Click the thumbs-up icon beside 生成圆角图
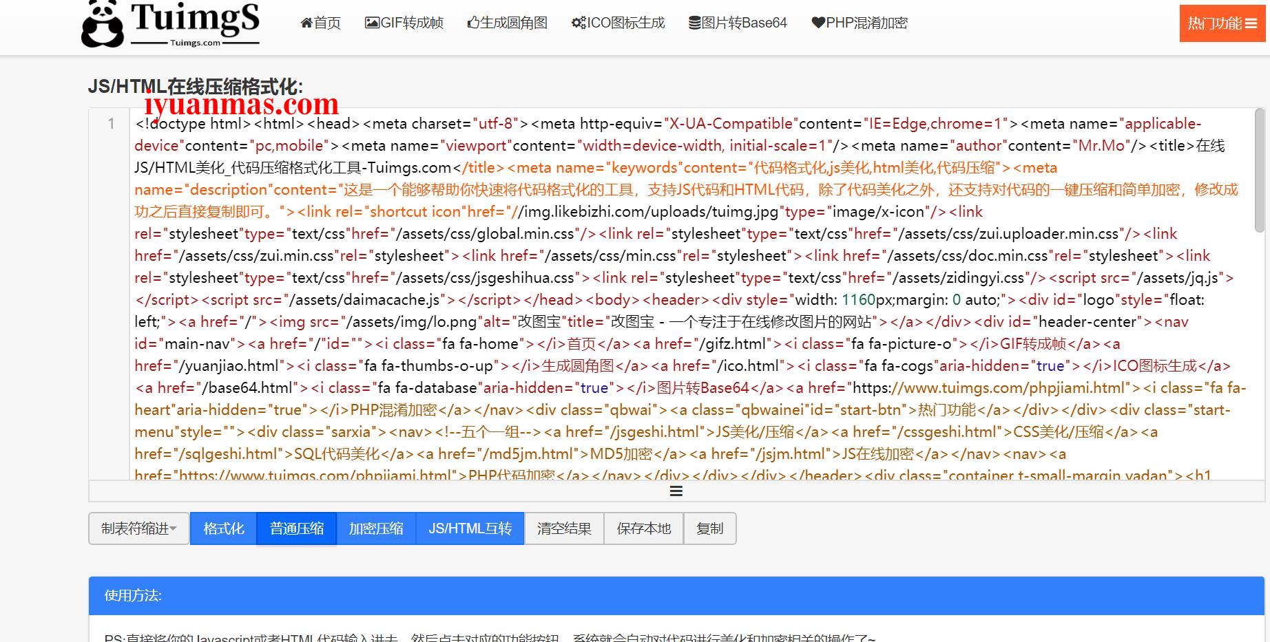Viewport: 1270px width, 642px height. click(473, 23)
